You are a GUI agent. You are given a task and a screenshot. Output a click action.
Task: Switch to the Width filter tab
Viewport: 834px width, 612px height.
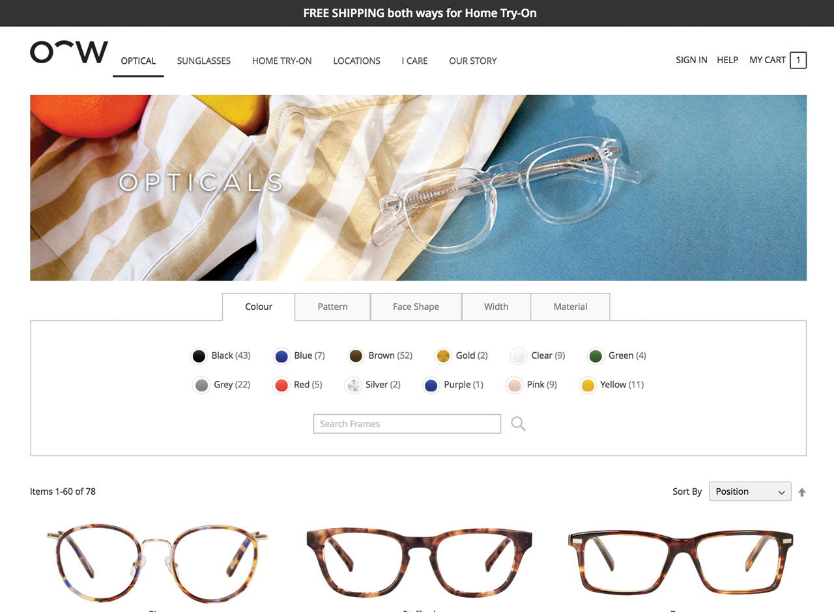coord(496,307)
